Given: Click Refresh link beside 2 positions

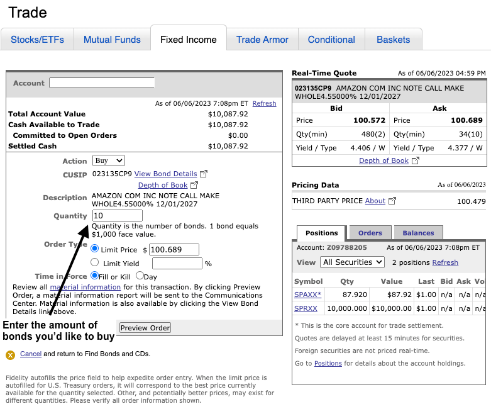Looking at the screenshot, I should click(445, 262).
